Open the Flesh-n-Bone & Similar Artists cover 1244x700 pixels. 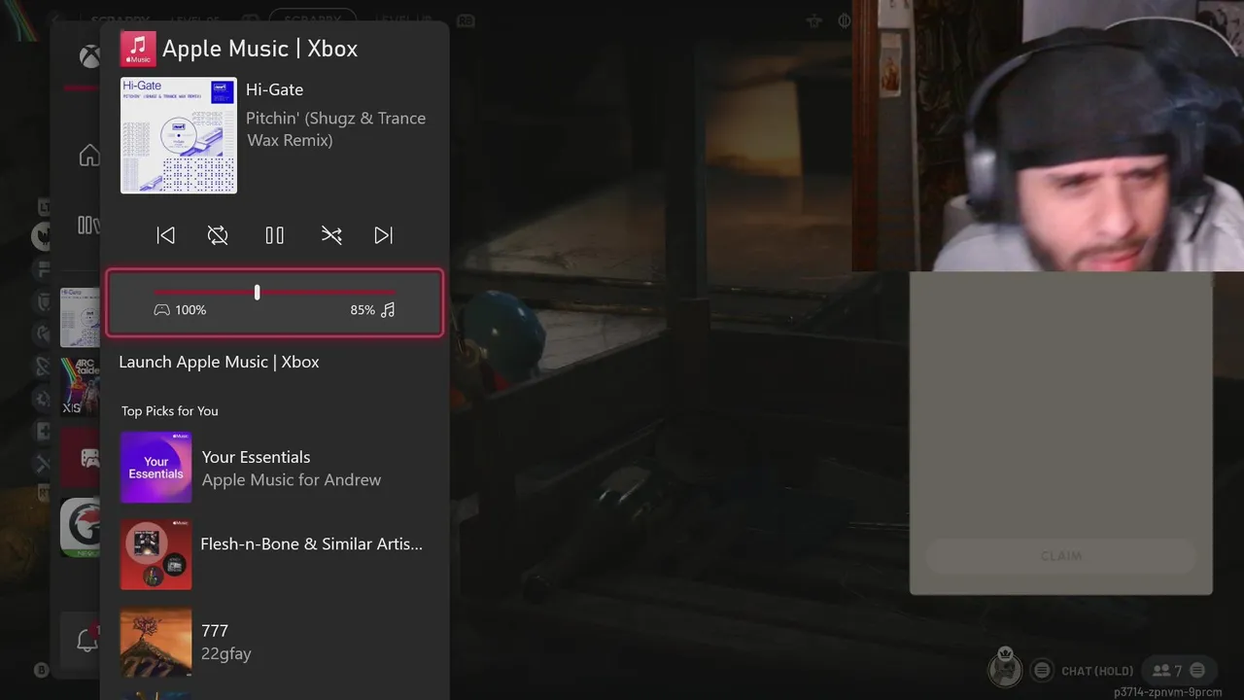(x=155, y=554)
